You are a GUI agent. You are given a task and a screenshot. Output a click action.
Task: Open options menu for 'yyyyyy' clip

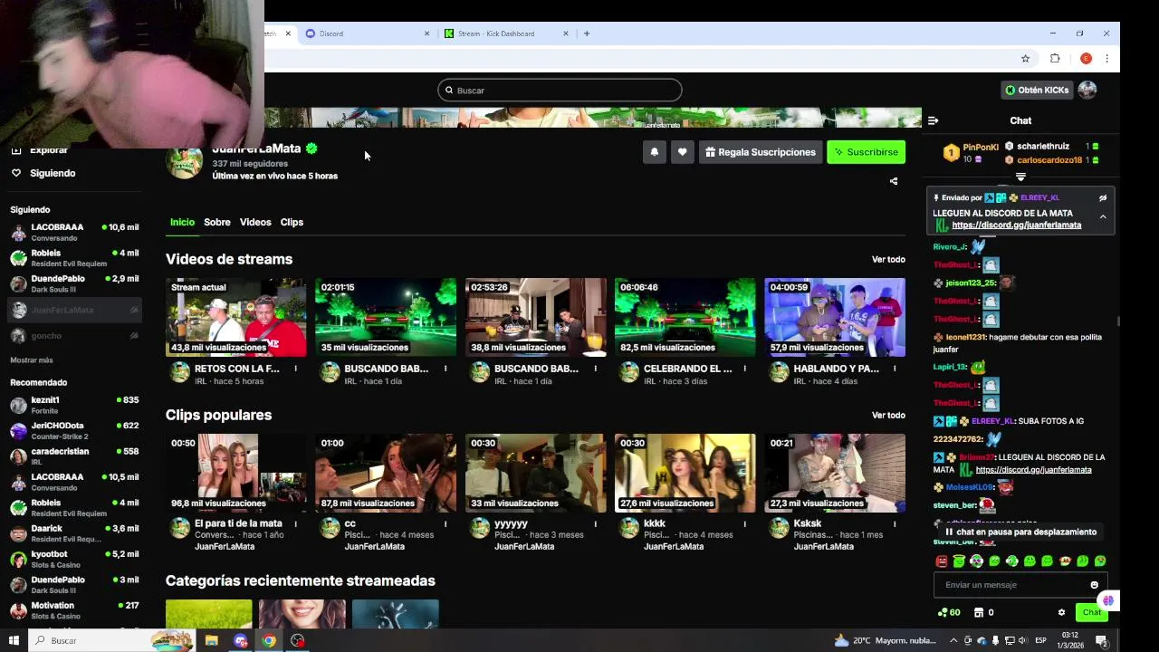pyautogui.click(x=595, y=523)
